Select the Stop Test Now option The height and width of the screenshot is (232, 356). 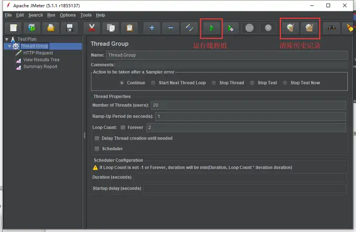(x=285, y=83)
